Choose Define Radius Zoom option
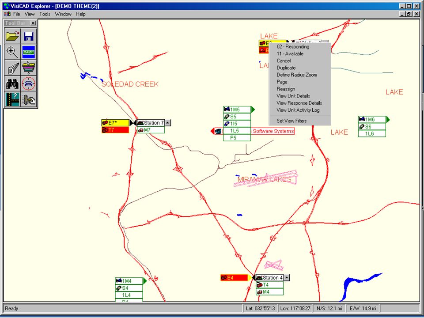The width and height of the screenshot is (424, 318). coord(300,75)
